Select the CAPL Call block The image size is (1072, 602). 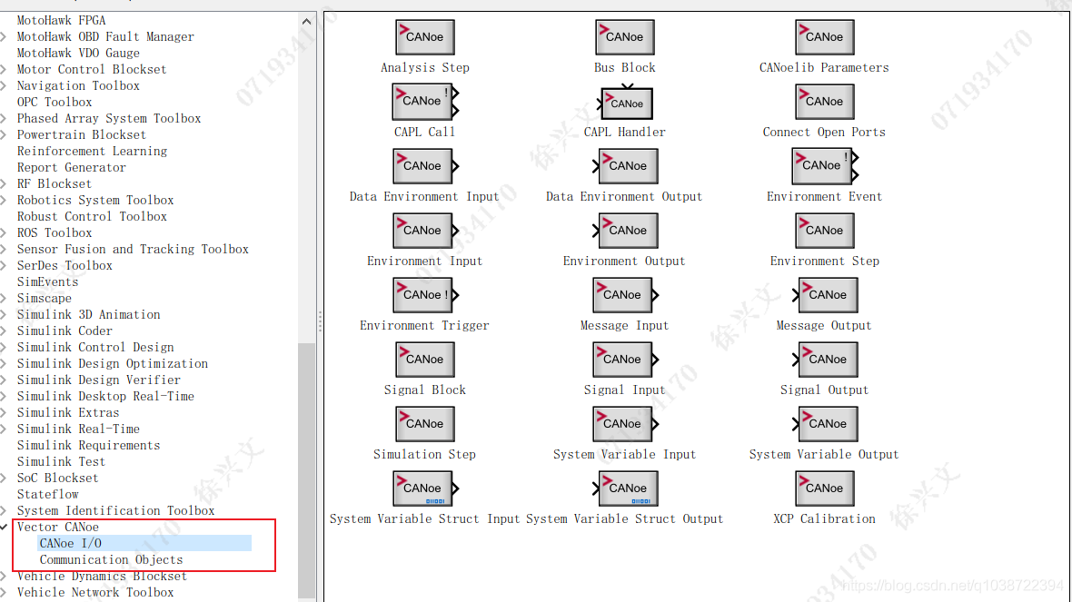pos(424,101)
